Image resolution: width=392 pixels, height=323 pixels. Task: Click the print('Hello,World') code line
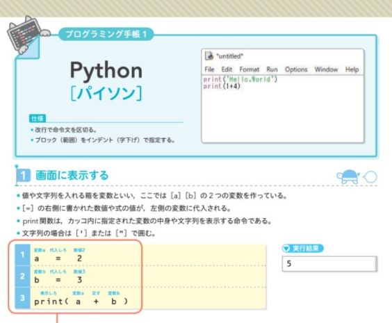[240, 79]
